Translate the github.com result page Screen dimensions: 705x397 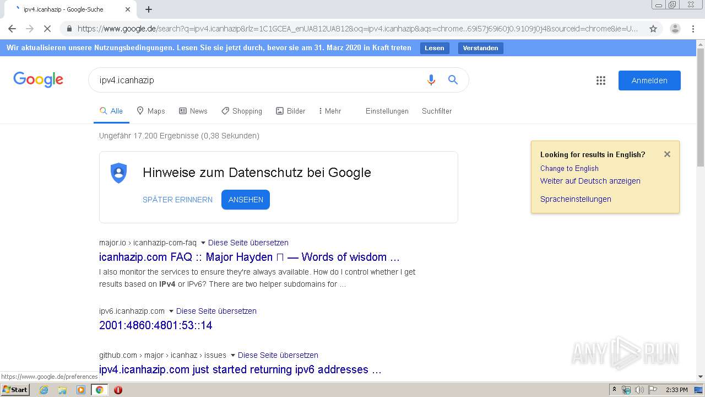click(x=278, y=355)
